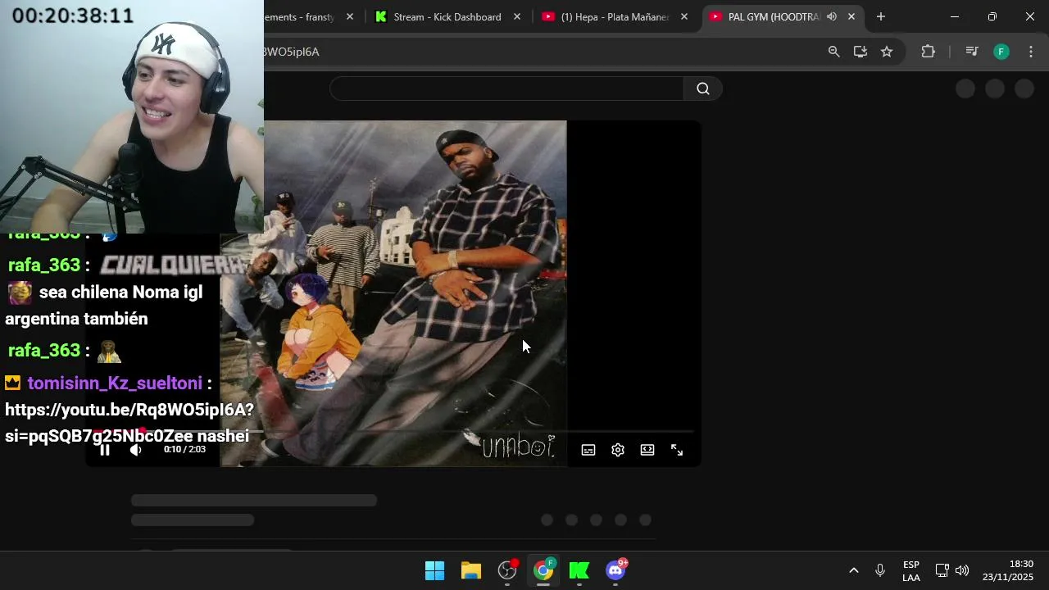The height and width of the screenshot is (590, 1049).
Task: Open a new browser tab
Action: (881, 16)
